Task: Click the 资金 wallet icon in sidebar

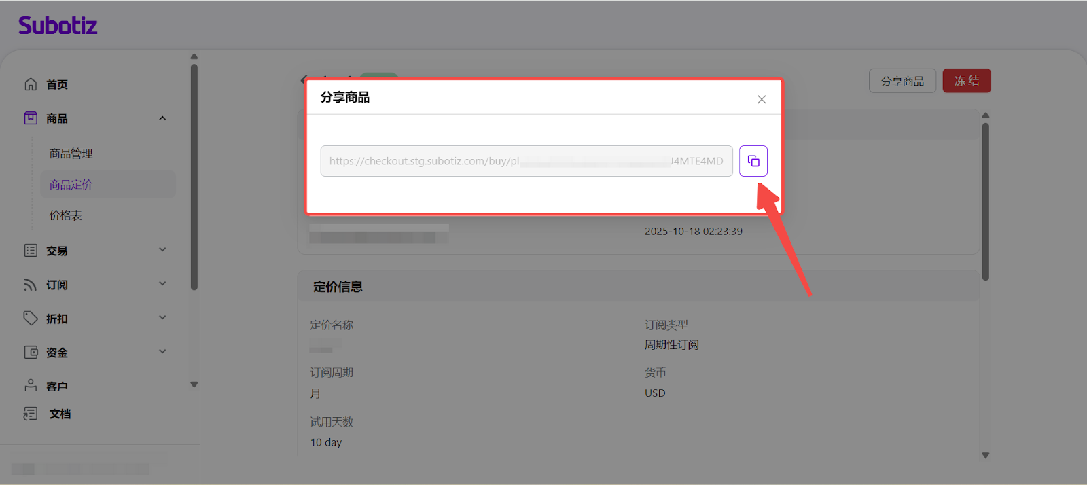Action: 31,353
